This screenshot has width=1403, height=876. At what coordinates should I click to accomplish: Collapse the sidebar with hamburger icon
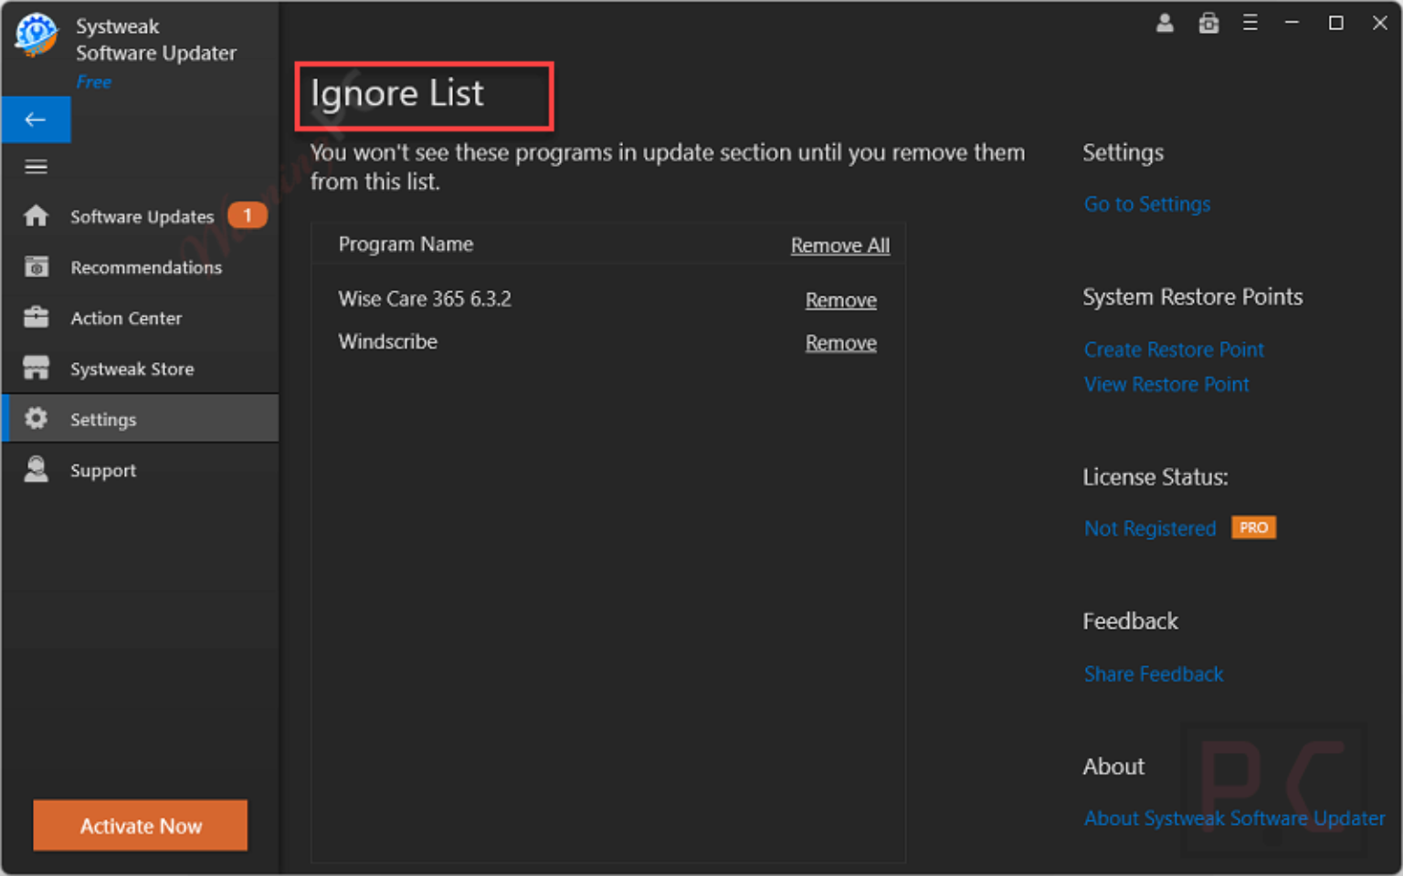click(36, 167)
